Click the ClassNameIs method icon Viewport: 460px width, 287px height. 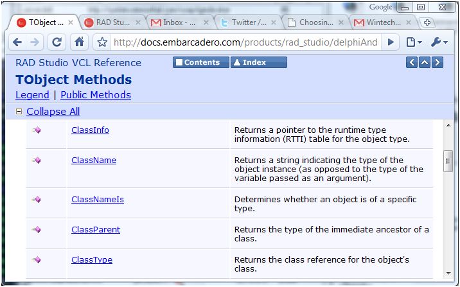tap(37, 200)
